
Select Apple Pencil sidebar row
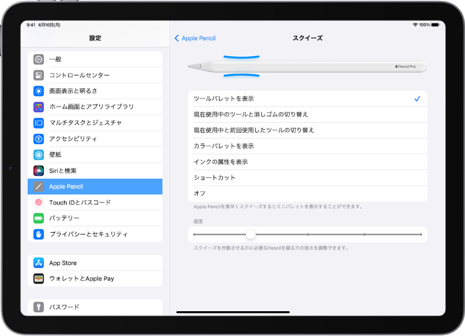click(95, 186)
